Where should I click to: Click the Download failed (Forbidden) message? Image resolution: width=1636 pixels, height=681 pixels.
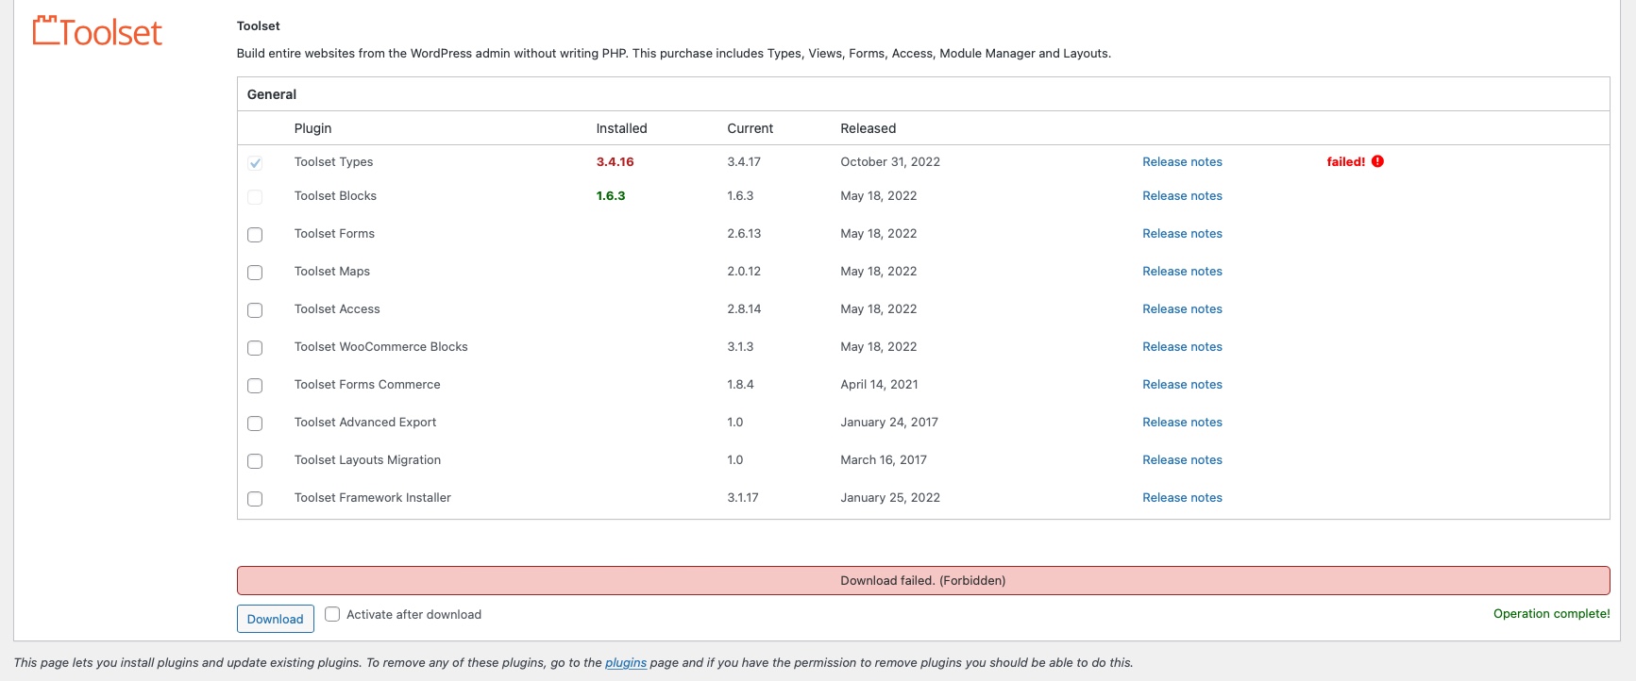[923, 581]
